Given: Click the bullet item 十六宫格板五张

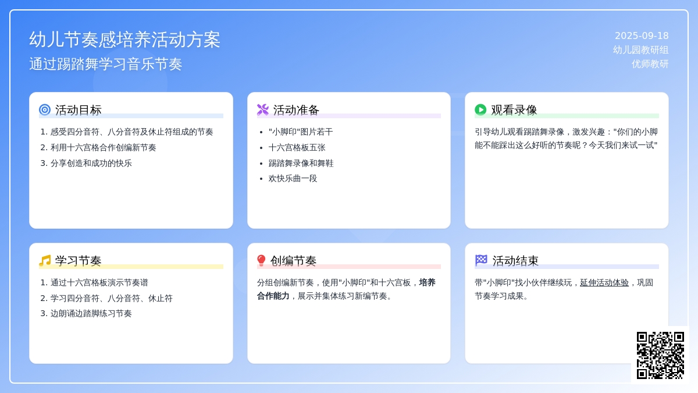Looking at the screenshot, I should (297, 147).
